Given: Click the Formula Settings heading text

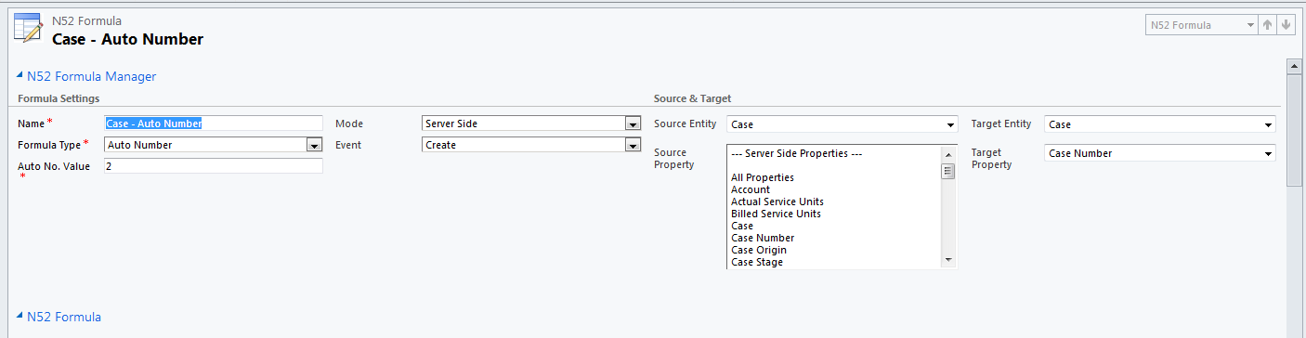Looking at the screenshot, I should pos(59,98).
